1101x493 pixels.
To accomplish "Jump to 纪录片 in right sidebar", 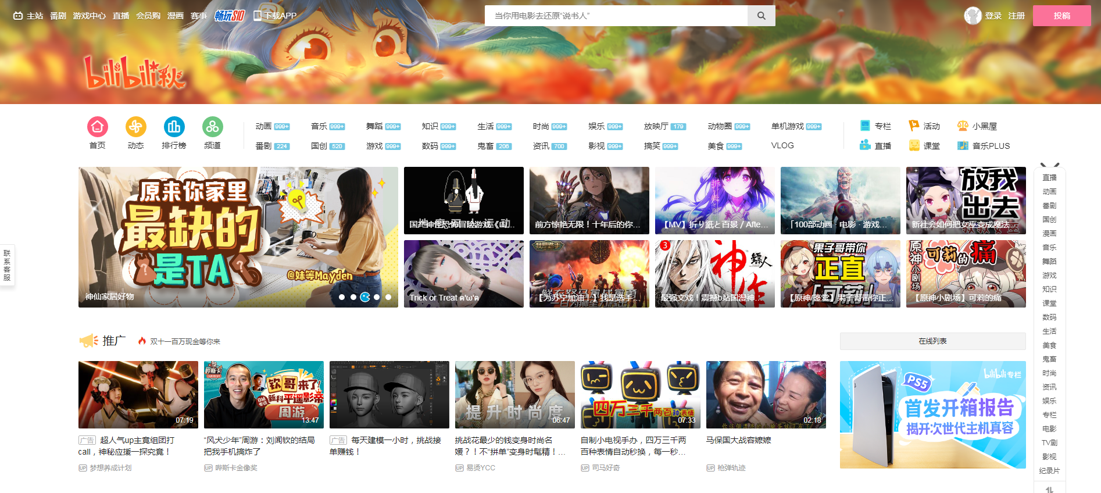I will [1049, 471].
